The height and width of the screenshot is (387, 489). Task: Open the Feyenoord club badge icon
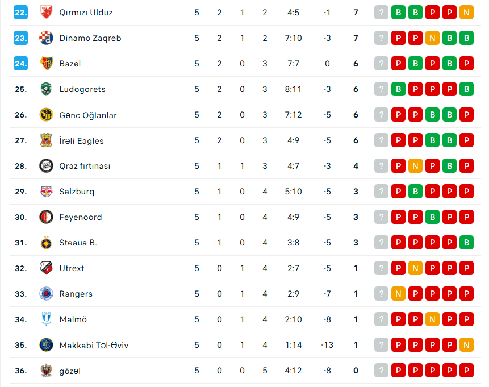[46, 217]
